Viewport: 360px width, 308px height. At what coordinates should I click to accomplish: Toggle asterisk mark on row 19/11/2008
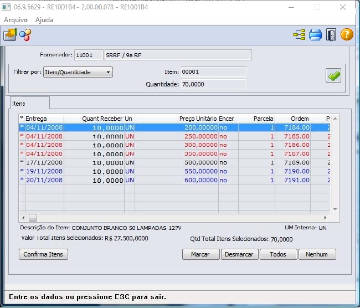pyautogui.click(x=22, y=171)
